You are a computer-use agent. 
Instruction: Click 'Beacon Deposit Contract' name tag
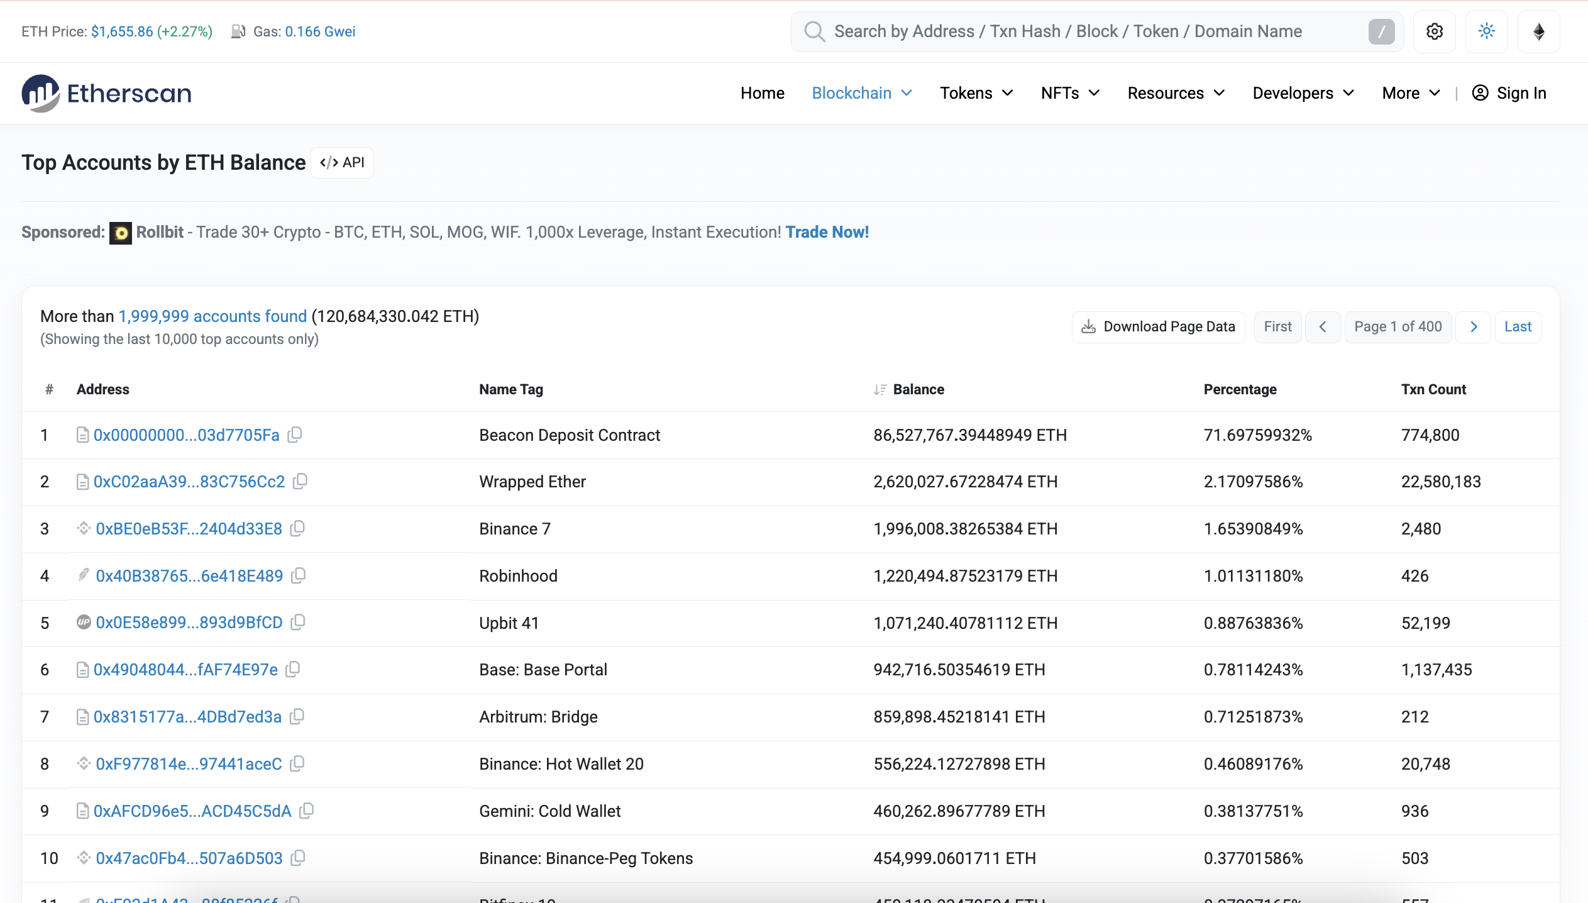570,435
